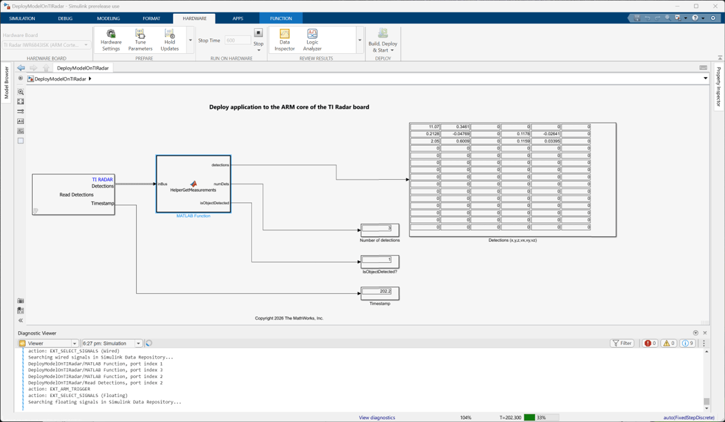
Task: Expand the Prepare gallery arrow
Action: (191, 41)
